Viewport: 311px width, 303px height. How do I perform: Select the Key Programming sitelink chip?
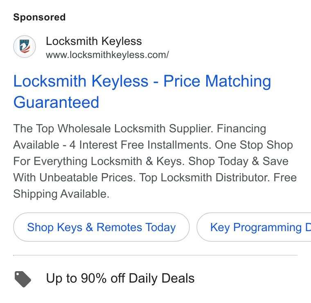tap(254, 227)
